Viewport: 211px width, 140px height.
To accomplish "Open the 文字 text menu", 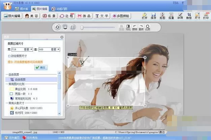I will [x=102, y=16].
